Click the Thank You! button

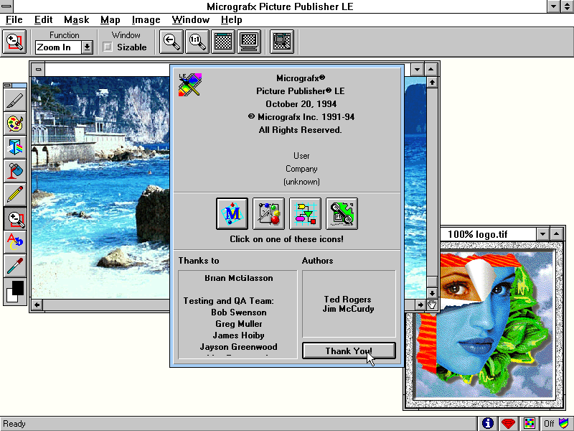349,351
